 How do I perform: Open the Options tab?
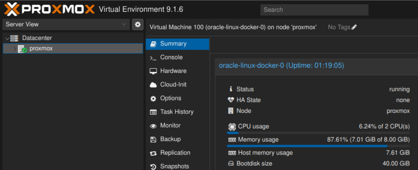pos(171,98)
